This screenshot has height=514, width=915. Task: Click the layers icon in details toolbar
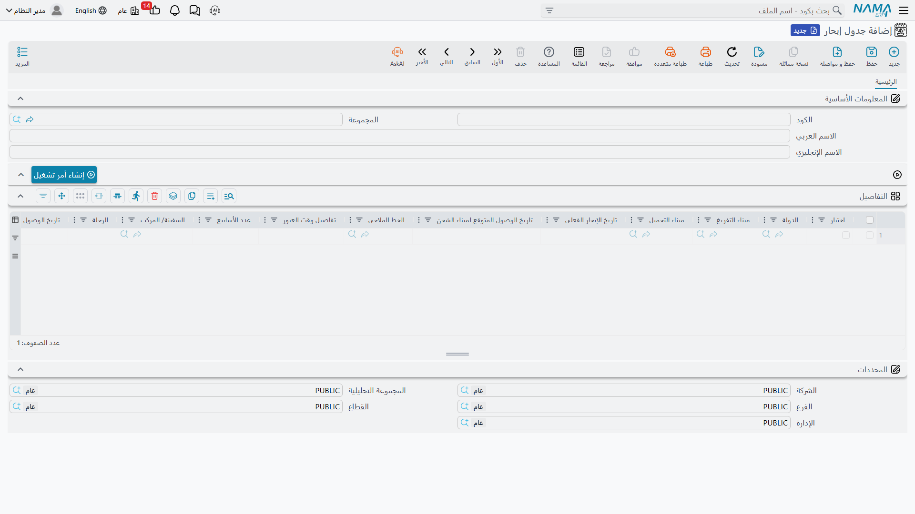[173, 196]
